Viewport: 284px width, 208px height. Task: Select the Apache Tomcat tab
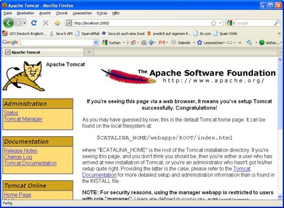pyautogui.click(x=43, y=52)
